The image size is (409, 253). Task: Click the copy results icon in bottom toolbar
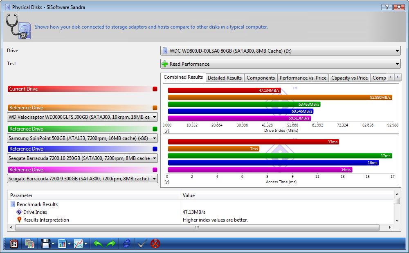click(30, 244)
